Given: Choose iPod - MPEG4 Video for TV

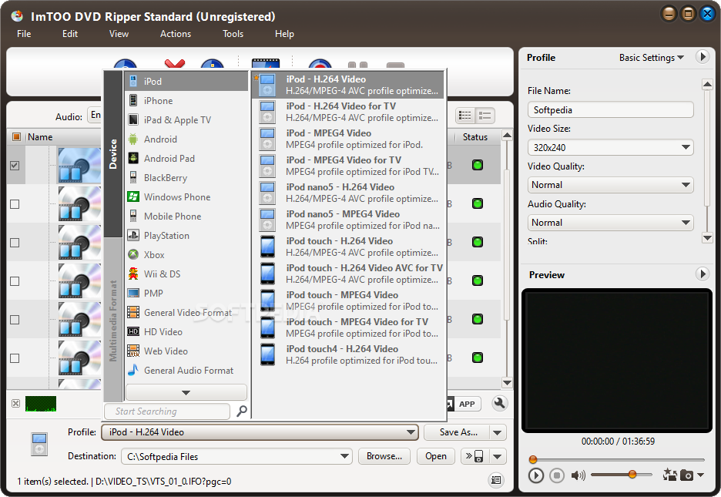Looking at the screenshot, I should tap(348, 166).
